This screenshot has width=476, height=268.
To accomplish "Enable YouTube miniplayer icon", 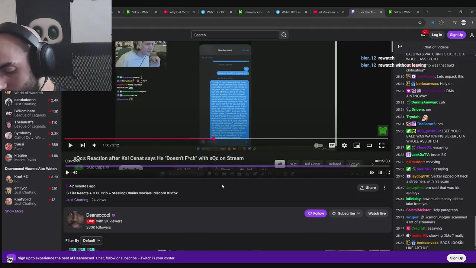I will (357, 145).
